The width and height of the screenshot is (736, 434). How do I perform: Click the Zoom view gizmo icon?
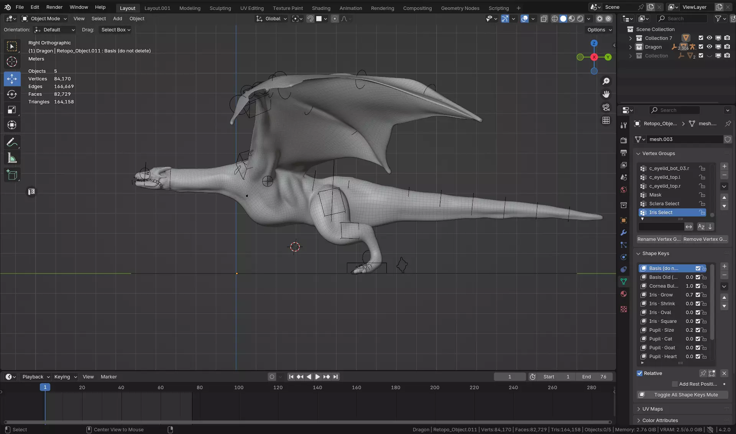[x=606, y=81]
